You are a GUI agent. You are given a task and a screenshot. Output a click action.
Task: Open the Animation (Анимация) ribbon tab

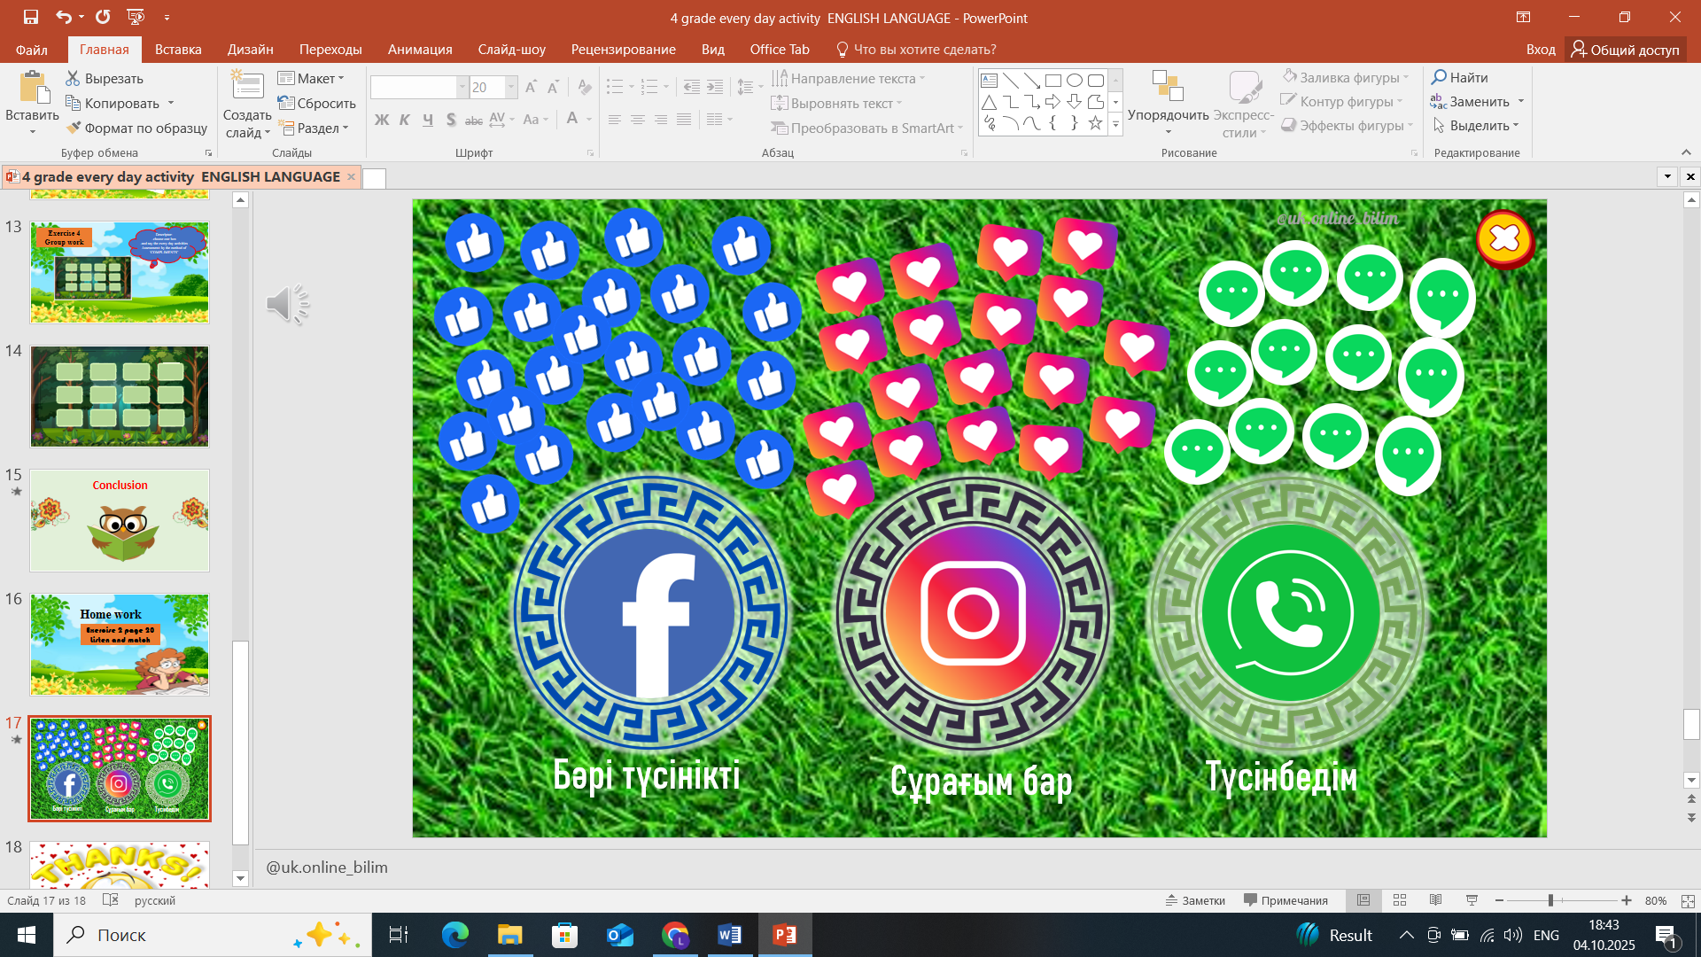(419, 50)
